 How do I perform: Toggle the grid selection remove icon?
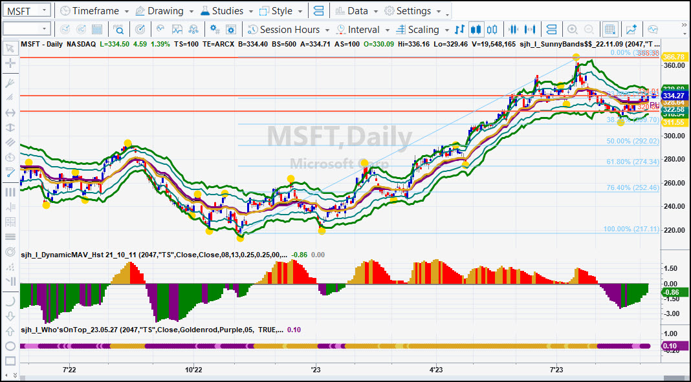click(x=610, y=30)
